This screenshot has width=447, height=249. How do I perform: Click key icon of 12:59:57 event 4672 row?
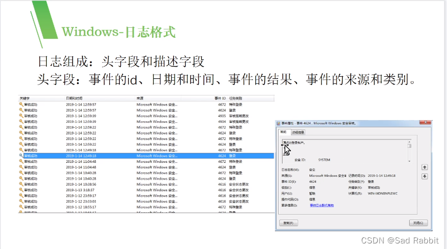21,104
